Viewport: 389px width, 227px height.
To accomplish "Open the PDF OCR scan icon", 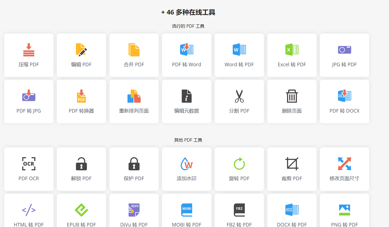I will (x=29, y=164).
